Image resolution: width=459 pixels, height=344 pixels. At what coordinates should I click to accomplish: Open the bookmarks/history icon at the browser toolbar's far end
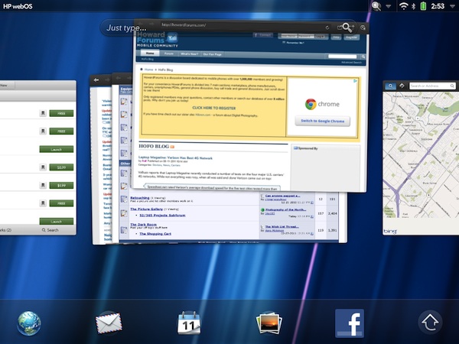[x=363, y=28]
